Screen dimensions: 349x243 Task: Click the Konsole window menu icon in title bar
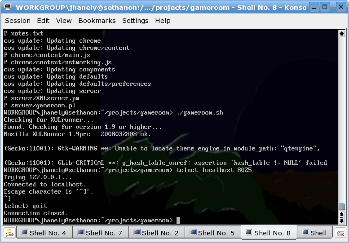pos(8,7)
